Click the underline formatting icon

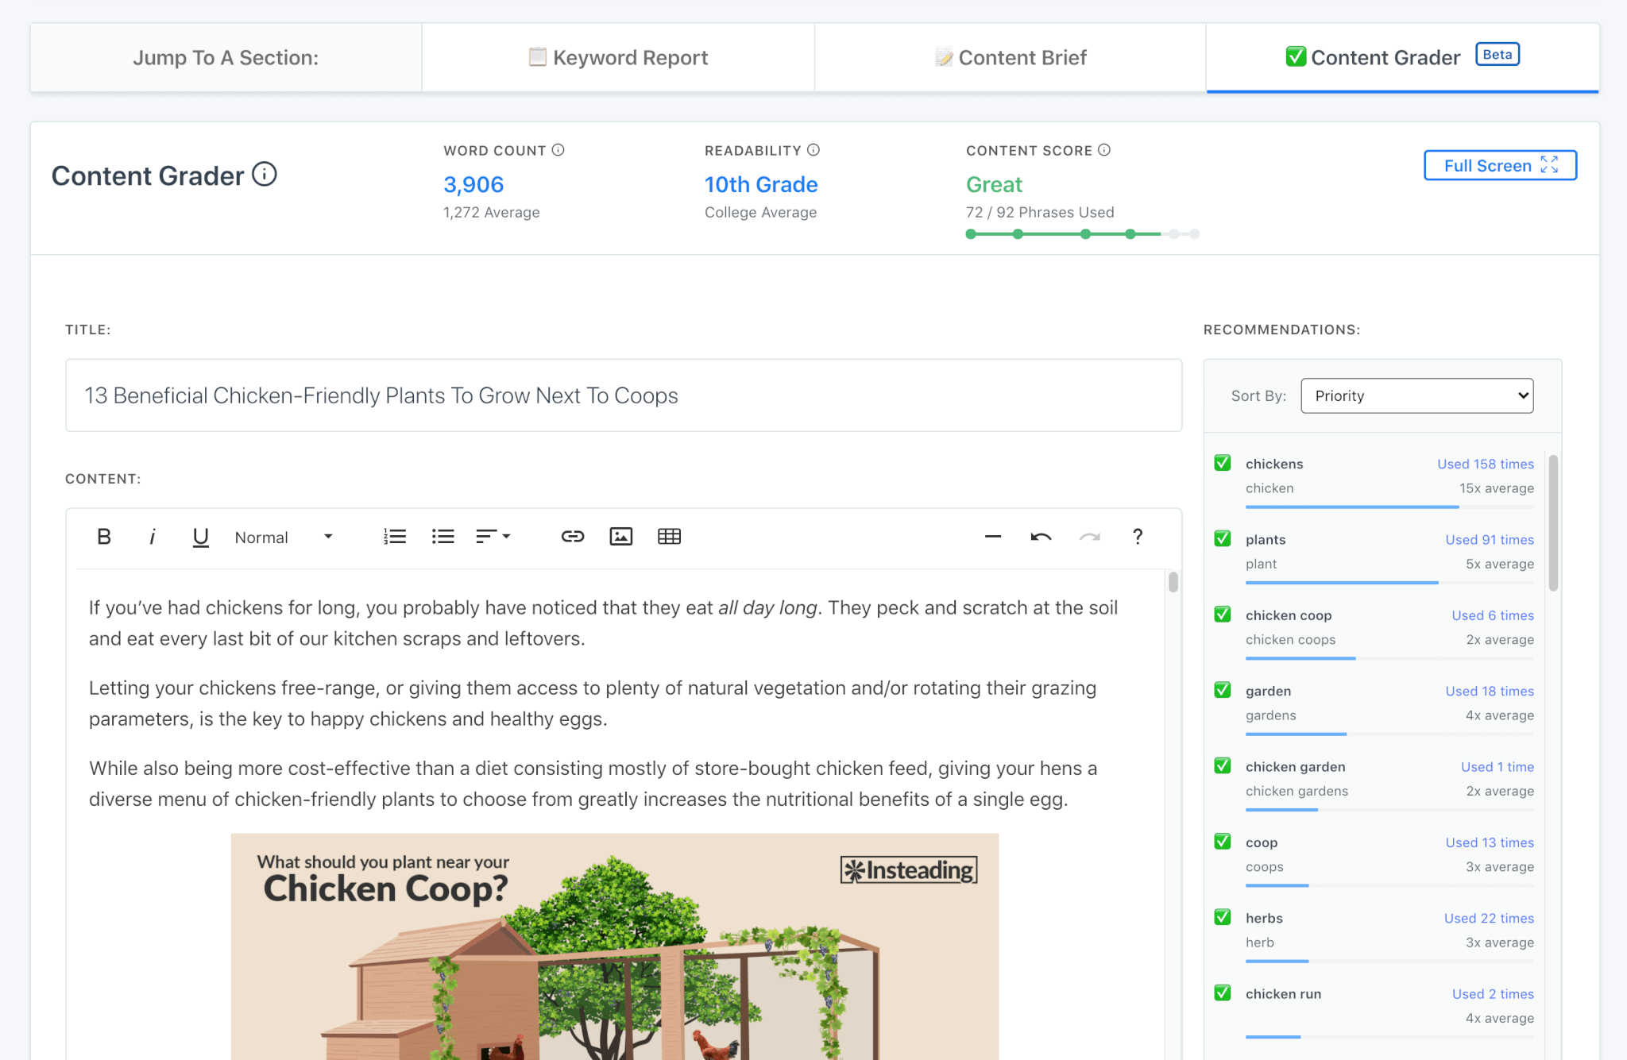[x=200, y=537]
